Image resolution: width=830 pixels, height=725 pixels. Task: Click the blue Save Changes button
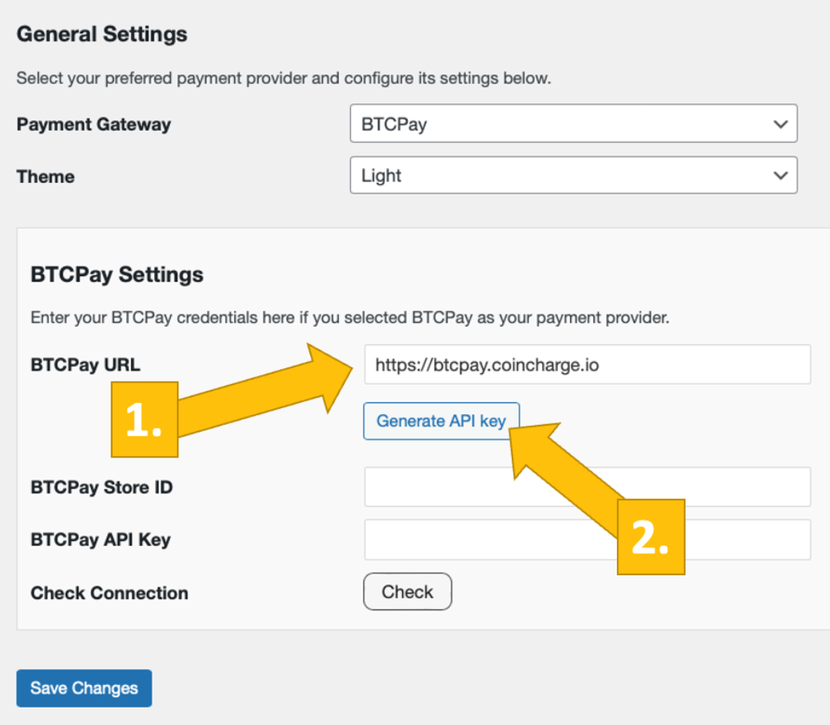[84, 688]
